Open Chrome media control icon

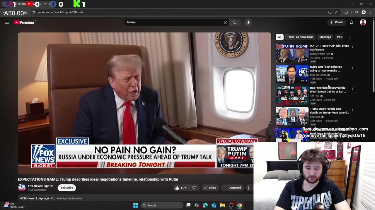pyautogui.click(x=356, y=12)
